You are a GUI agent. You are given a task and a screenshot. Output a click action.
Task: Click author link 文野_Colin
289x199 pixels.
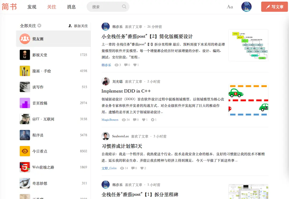109,168
